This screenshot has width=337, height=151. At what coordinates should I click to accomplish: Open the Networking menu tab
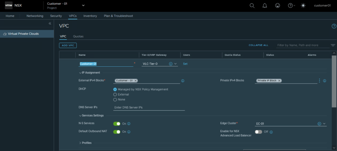[35, 16]
